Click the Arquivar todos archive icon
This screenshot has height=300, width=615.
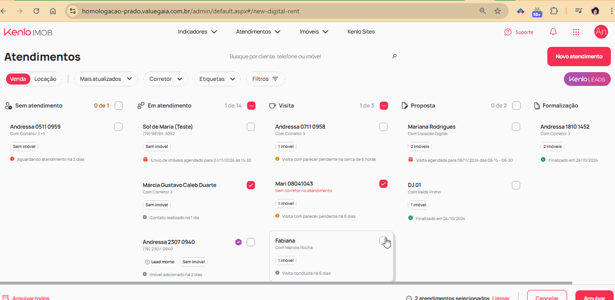coord(6,298)
